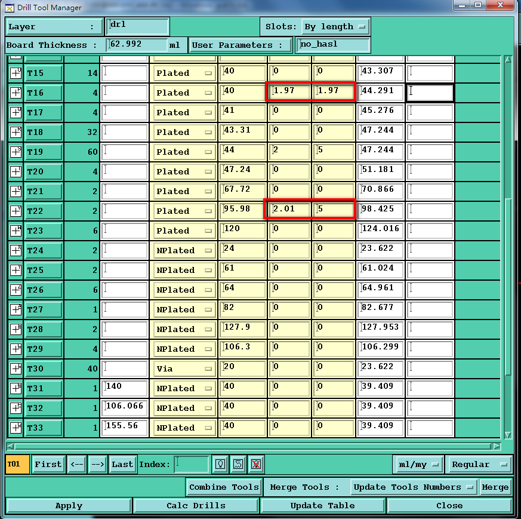The width and height of the screenshot is (521, 519).
Task: Click the Board Thickness input field
Action: tap(137, 45)
